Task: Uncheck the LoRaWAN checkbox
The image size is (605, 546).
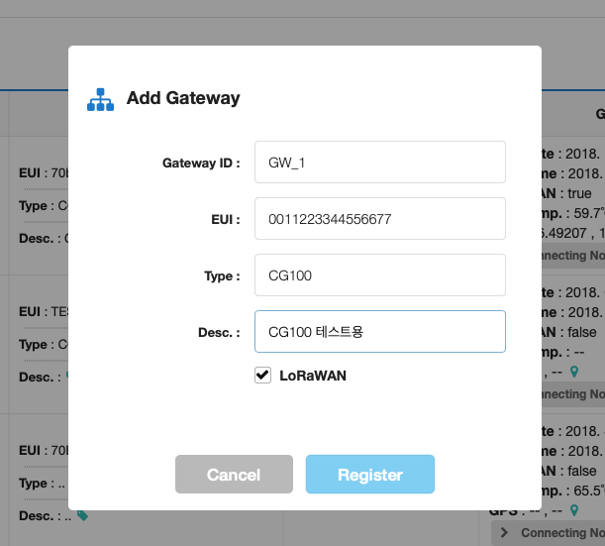Action: [x=262, y=376]
